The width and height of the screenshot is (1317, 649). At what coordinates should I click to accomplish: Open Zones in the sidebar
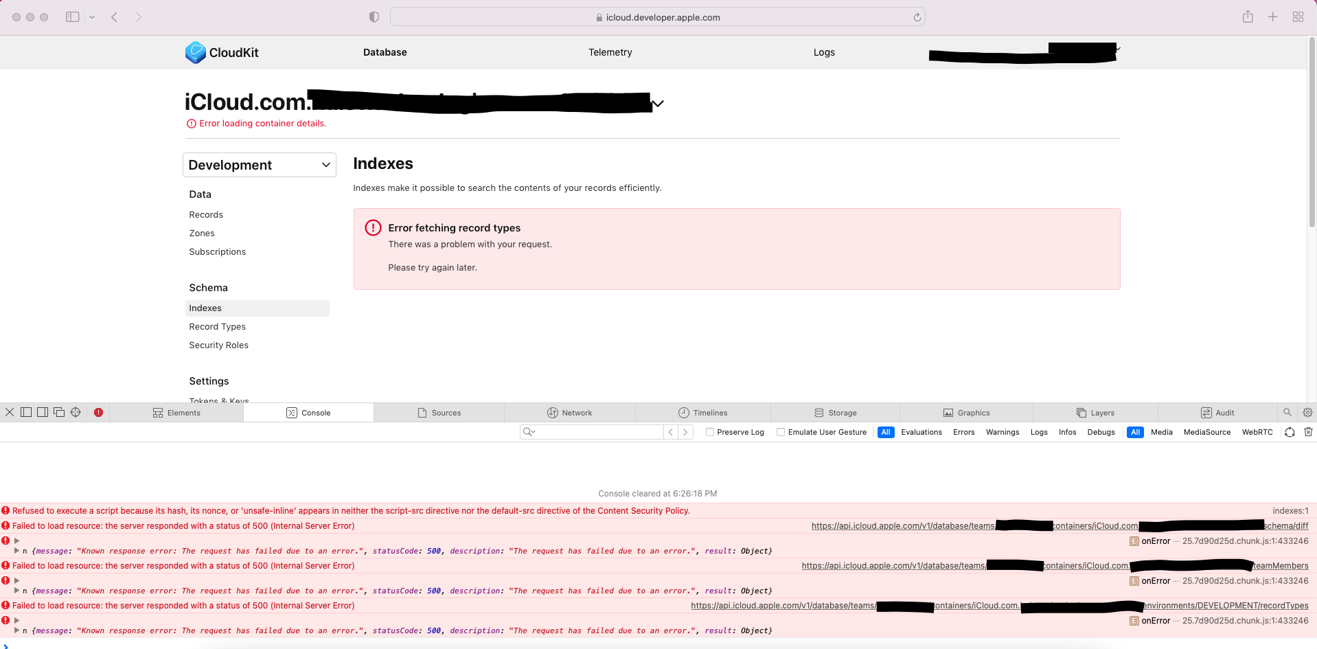click(x=202, y=234)
